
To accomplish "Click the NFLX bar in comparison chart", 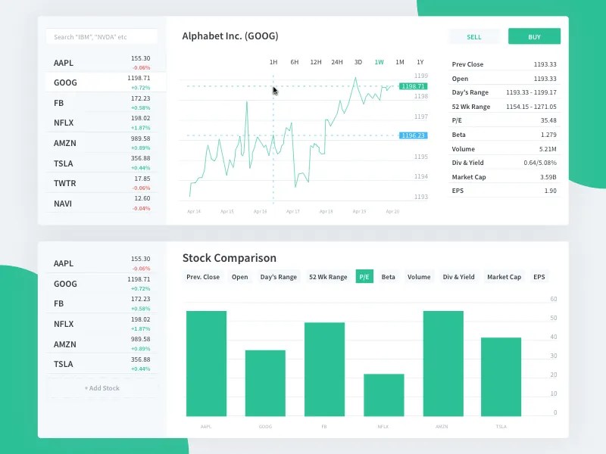I will [384, 395].
